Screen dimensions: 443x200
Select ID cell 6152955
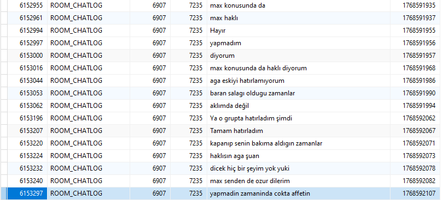[27, 5]
